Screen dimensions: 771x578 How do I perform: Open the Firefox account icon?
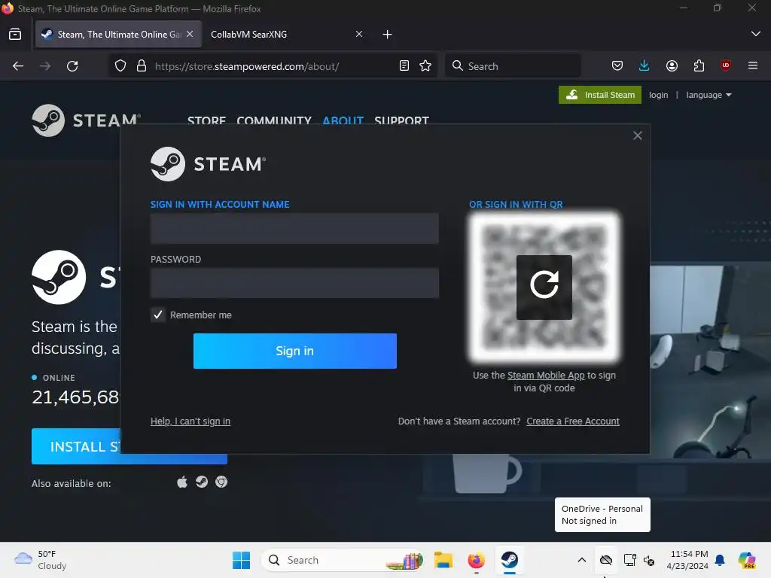(672, 66)
